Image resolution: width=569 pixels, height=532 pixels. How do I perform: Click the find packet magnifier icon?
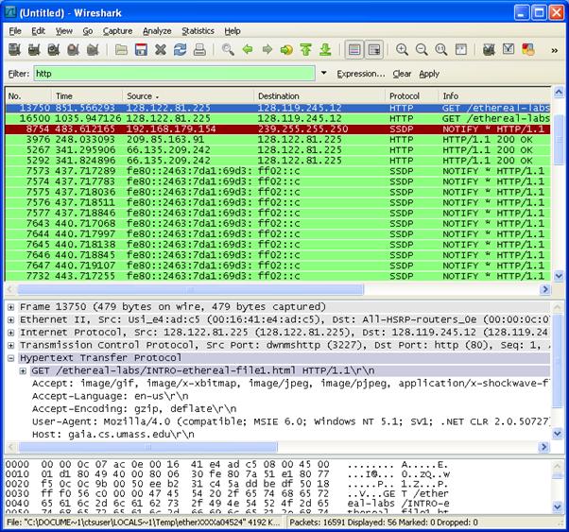tap(228, 49)
